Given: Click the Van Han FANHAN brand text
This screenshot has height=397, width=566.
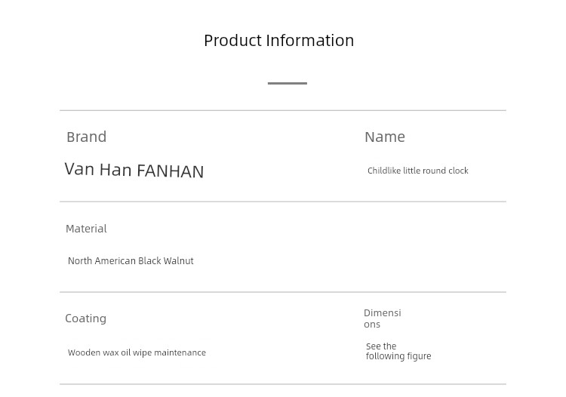Looking at the screenshot, I should [x=134, y=170].
